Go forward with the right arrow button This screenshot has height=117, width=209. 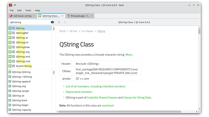65,22
